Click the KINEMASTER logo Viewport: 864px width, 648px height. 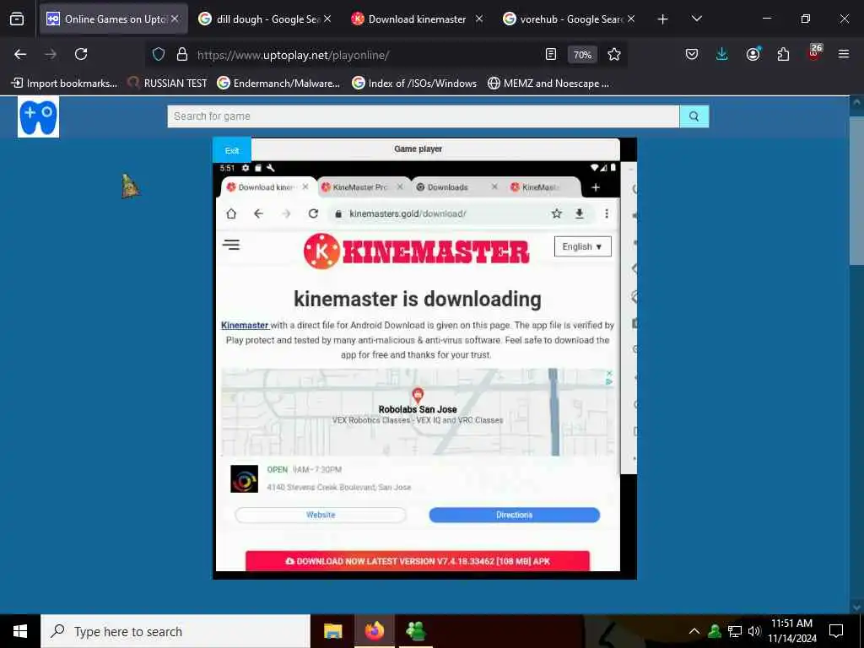tap(417, 251)
